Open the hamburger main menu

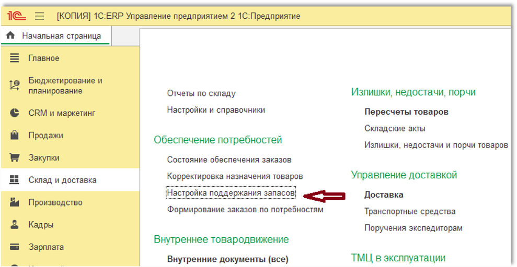(40, 16)
